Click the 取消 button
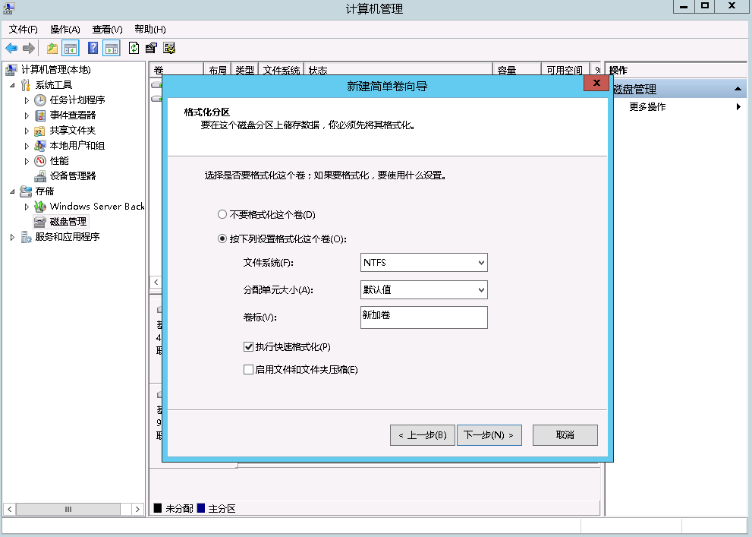This screenshot has width=752, height=537. tap(565, 434)
